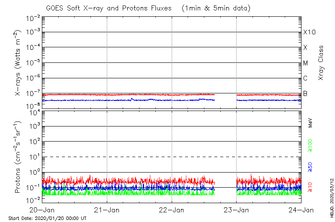Select the C flare class label

pyautogui.click(x=305, y=78)
